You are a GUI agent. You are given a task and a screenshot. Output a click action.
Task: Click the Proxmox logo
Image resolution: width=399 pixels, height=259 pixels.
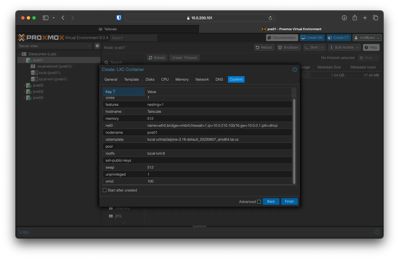(41, 38)
